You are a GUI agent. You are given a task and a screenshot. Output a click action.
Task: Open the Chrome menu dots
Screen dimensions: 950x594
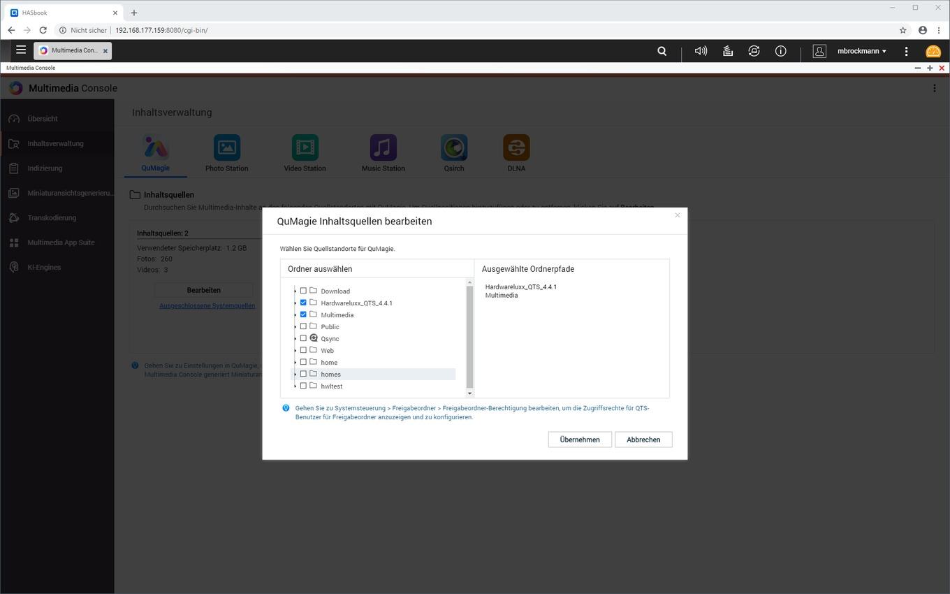[940, 30]
